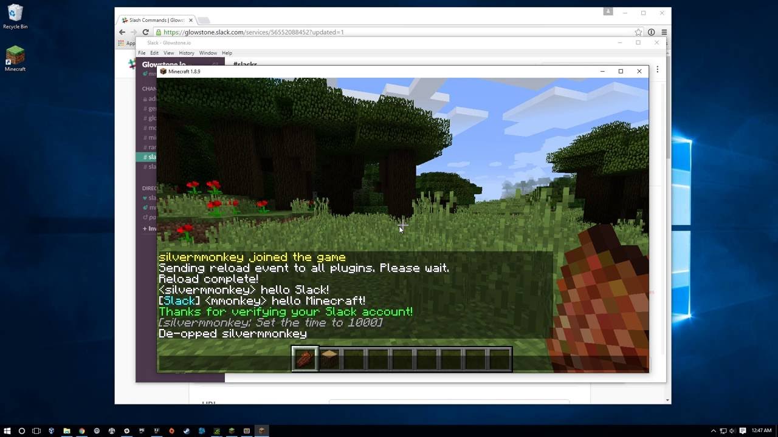Open Slack Help menu
The image size is (778, 437).
pos(227,53)
